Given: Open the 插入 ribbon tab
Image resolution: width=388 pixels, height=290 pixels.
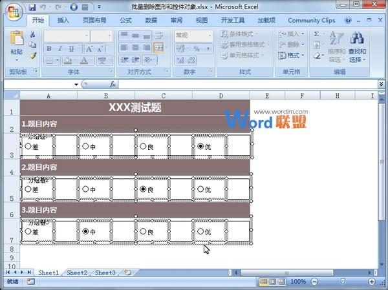Looking at the screenshot, I should coord(63,20).
